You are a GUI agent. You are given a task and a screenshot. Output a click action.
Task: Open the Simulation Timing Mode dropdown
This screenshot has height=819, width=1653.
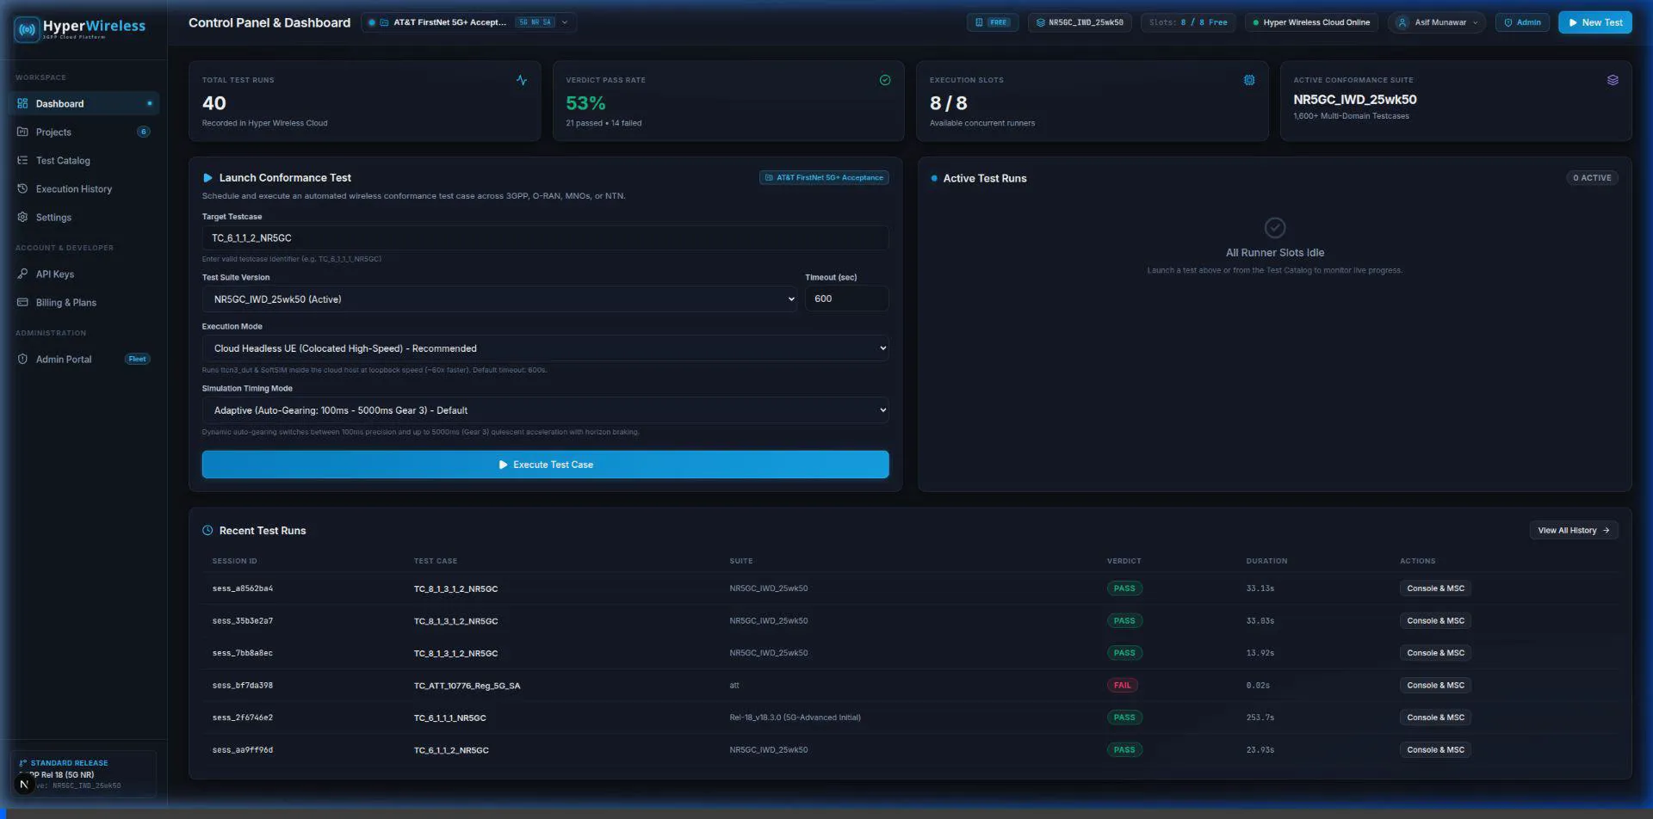click(545, 410)
